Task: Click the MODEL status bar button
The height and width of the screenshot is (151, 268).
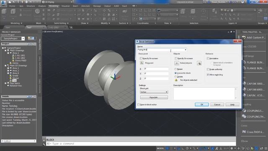Action: (160, 148)
